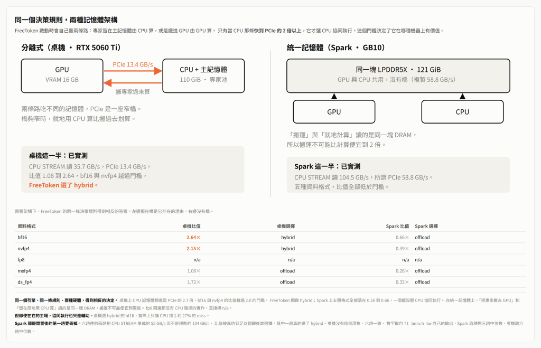Click the 同一塊 LPDDR5X · 121 GiB box
Image resolution: width=541 pixels, height=348 pixels.
[398, 76]
